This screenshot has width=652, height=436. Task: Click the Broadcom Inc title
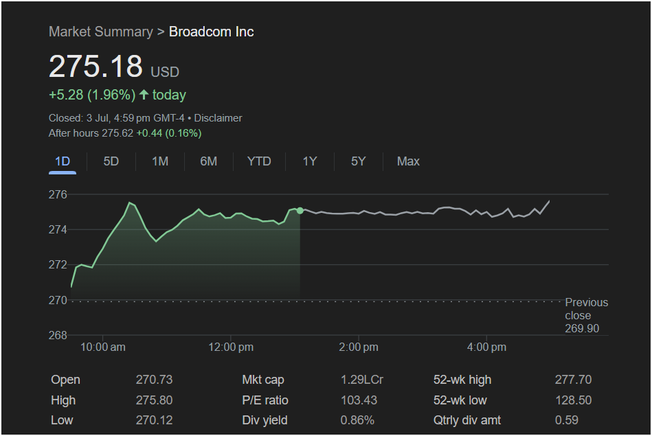click(211, 32)
